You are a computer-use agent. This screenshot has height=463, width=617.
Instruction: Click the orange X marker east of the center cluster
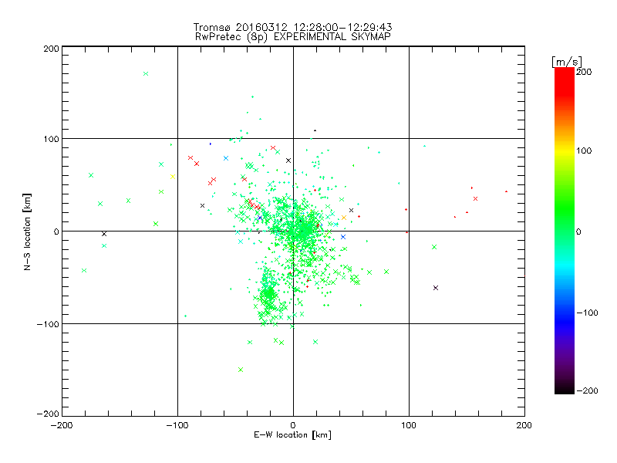click(x=343, y=218)
